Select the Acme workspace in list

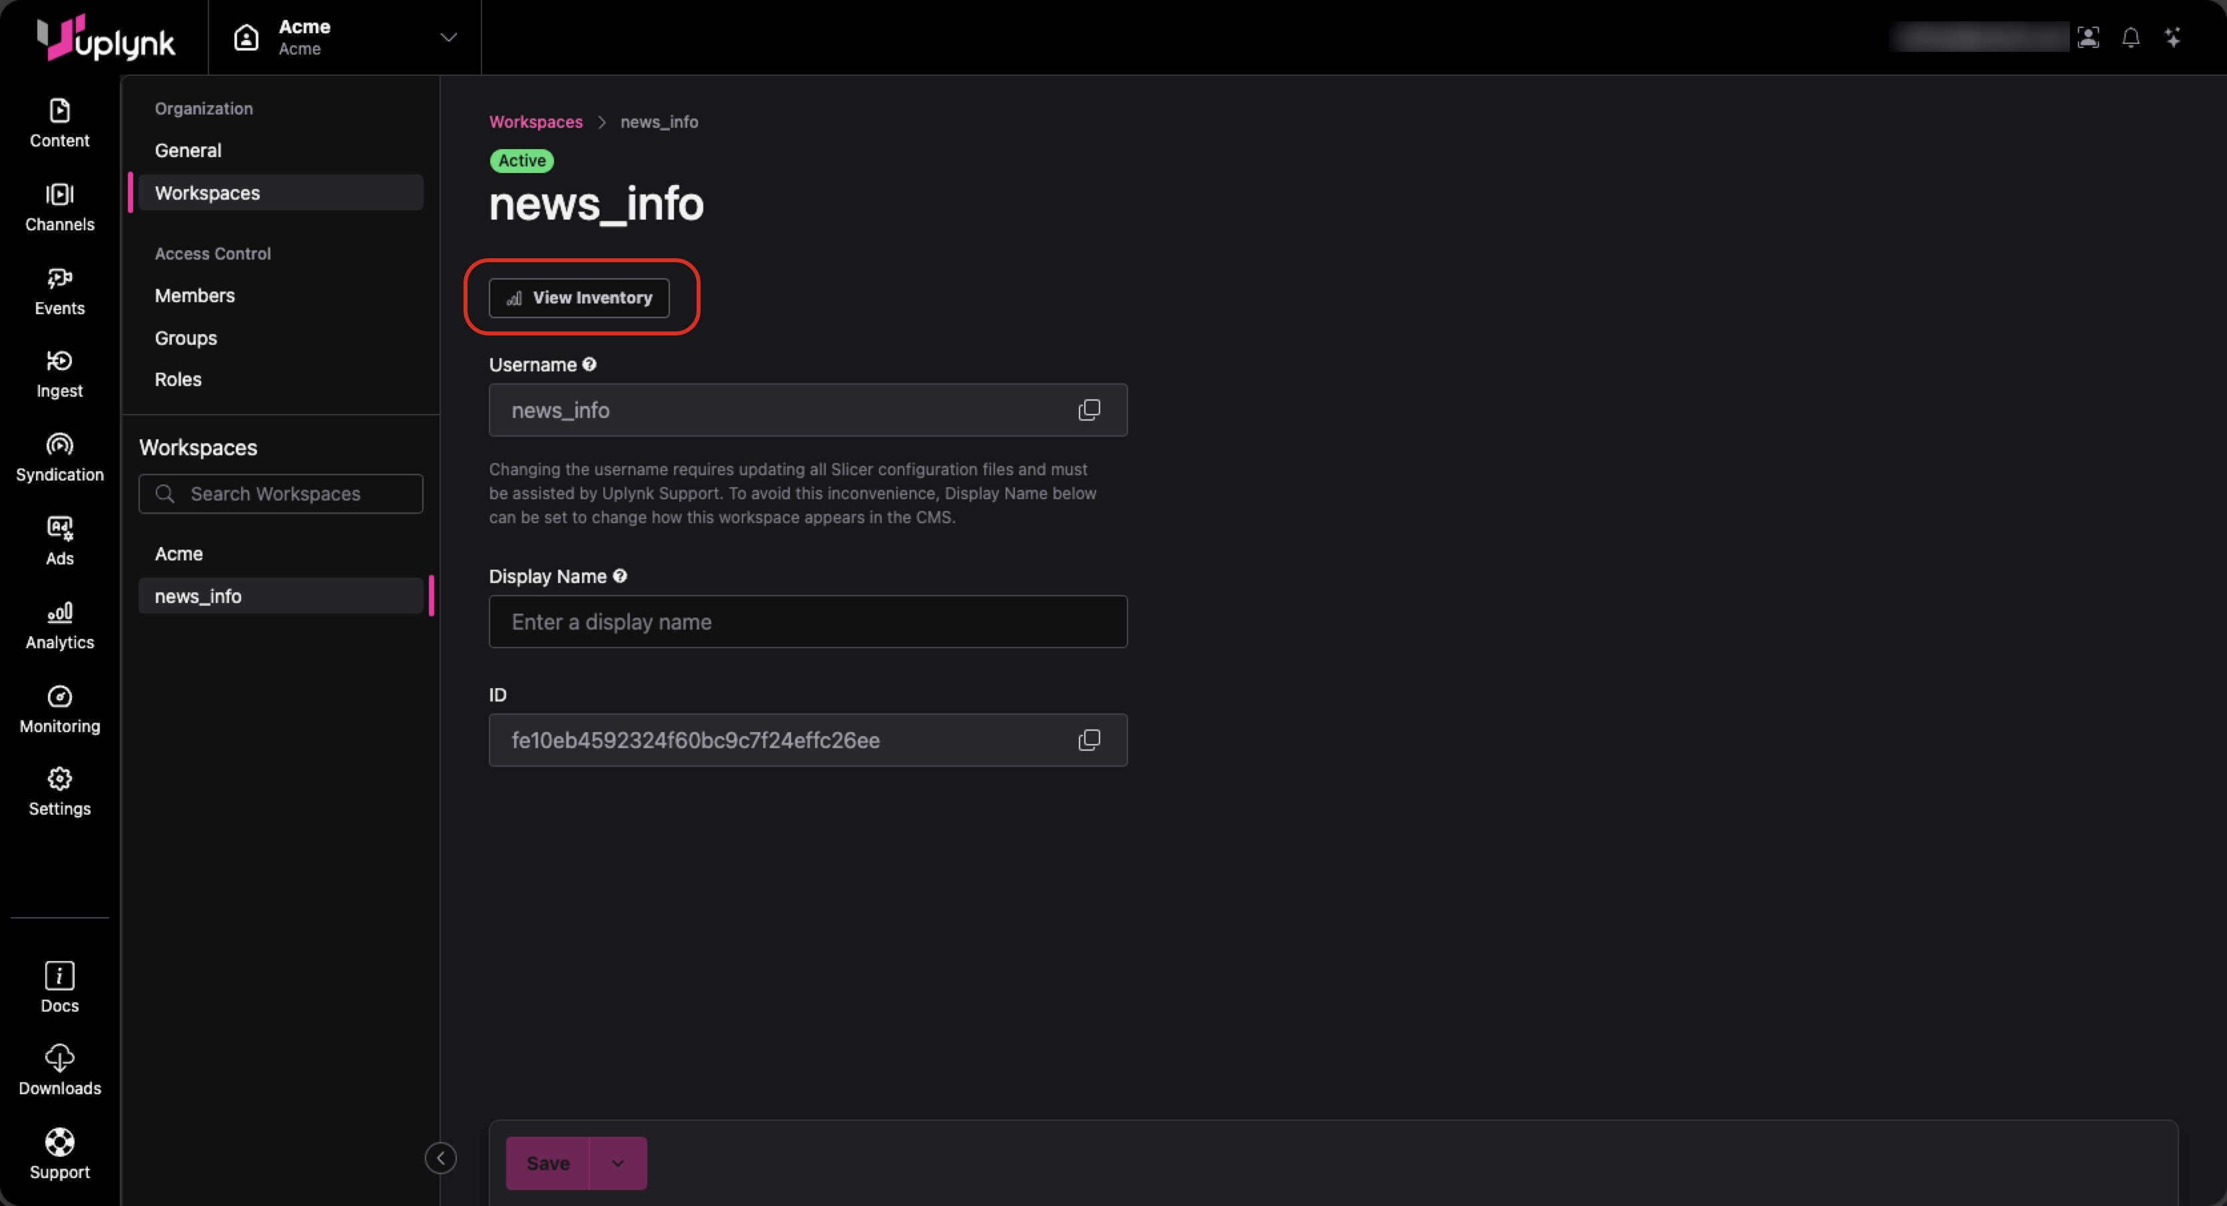179,554
